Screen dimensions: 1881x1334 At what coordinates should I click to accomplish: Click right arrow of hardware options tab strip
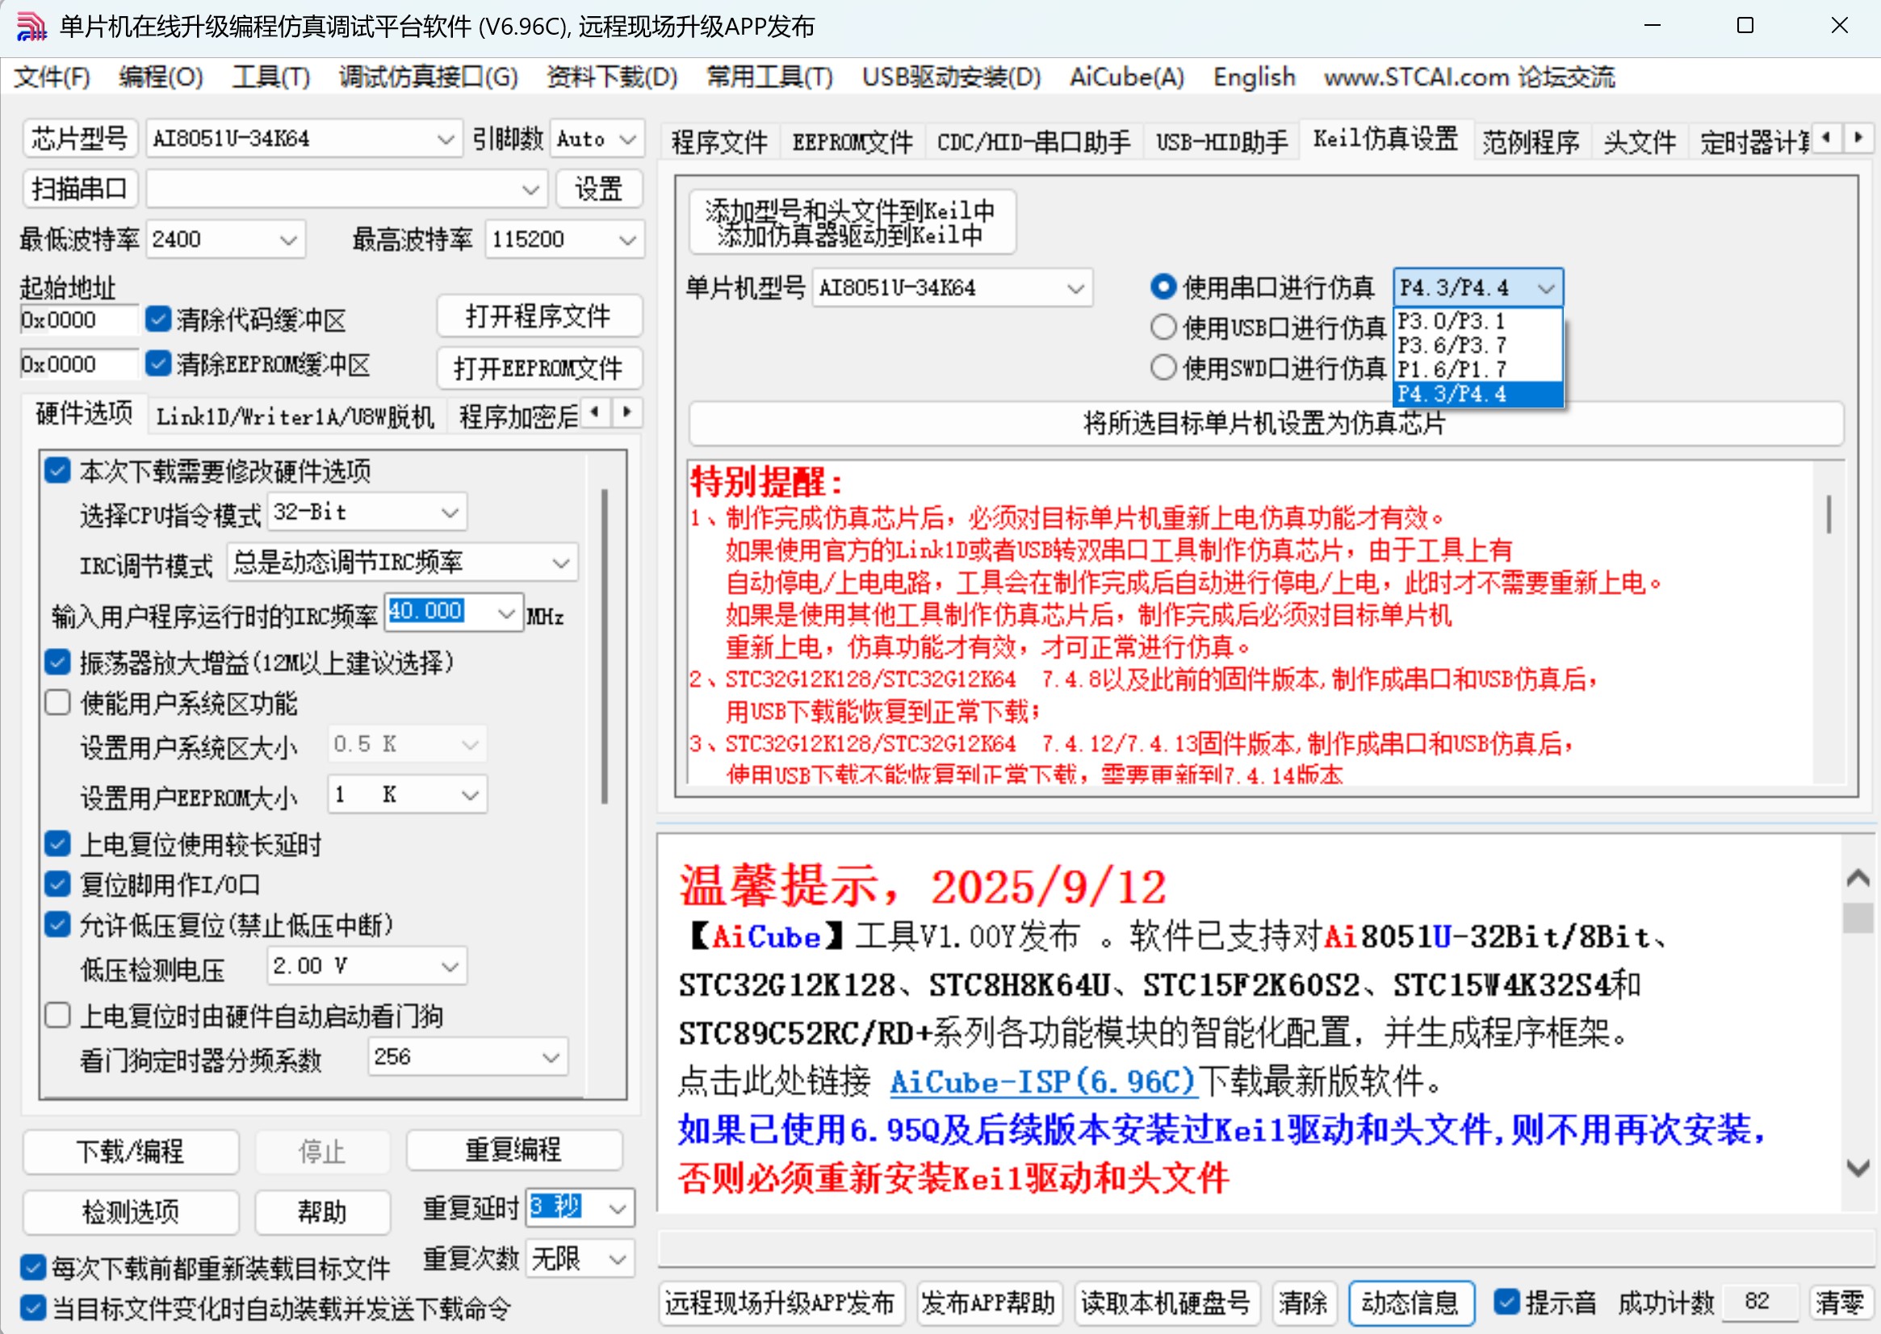(x=627, y=412)
